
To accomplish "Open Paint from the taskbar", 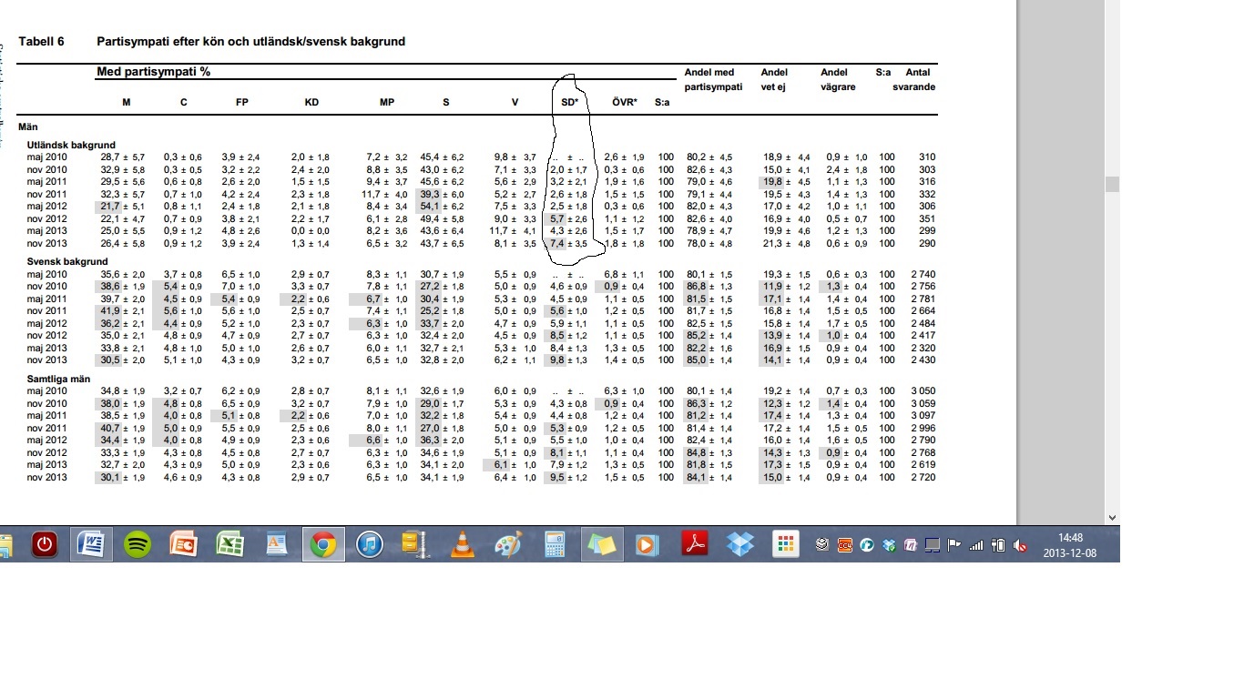I will 509,544.
